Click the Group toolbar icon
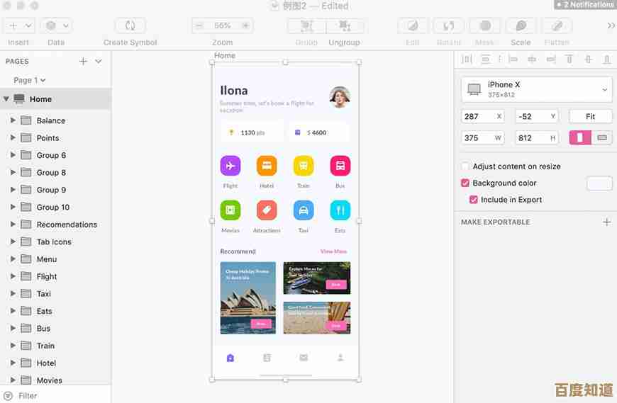Screen dimensions: 617x403 306,25
